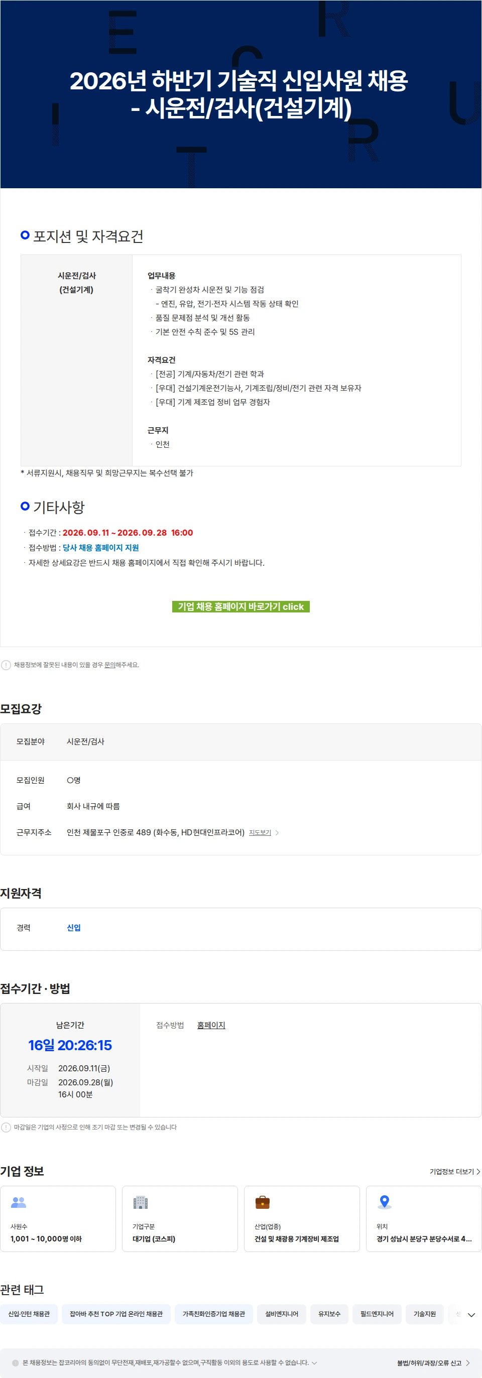Click the red application period dates
Viewport: 482px width, 1378px height.
[128, 532]
